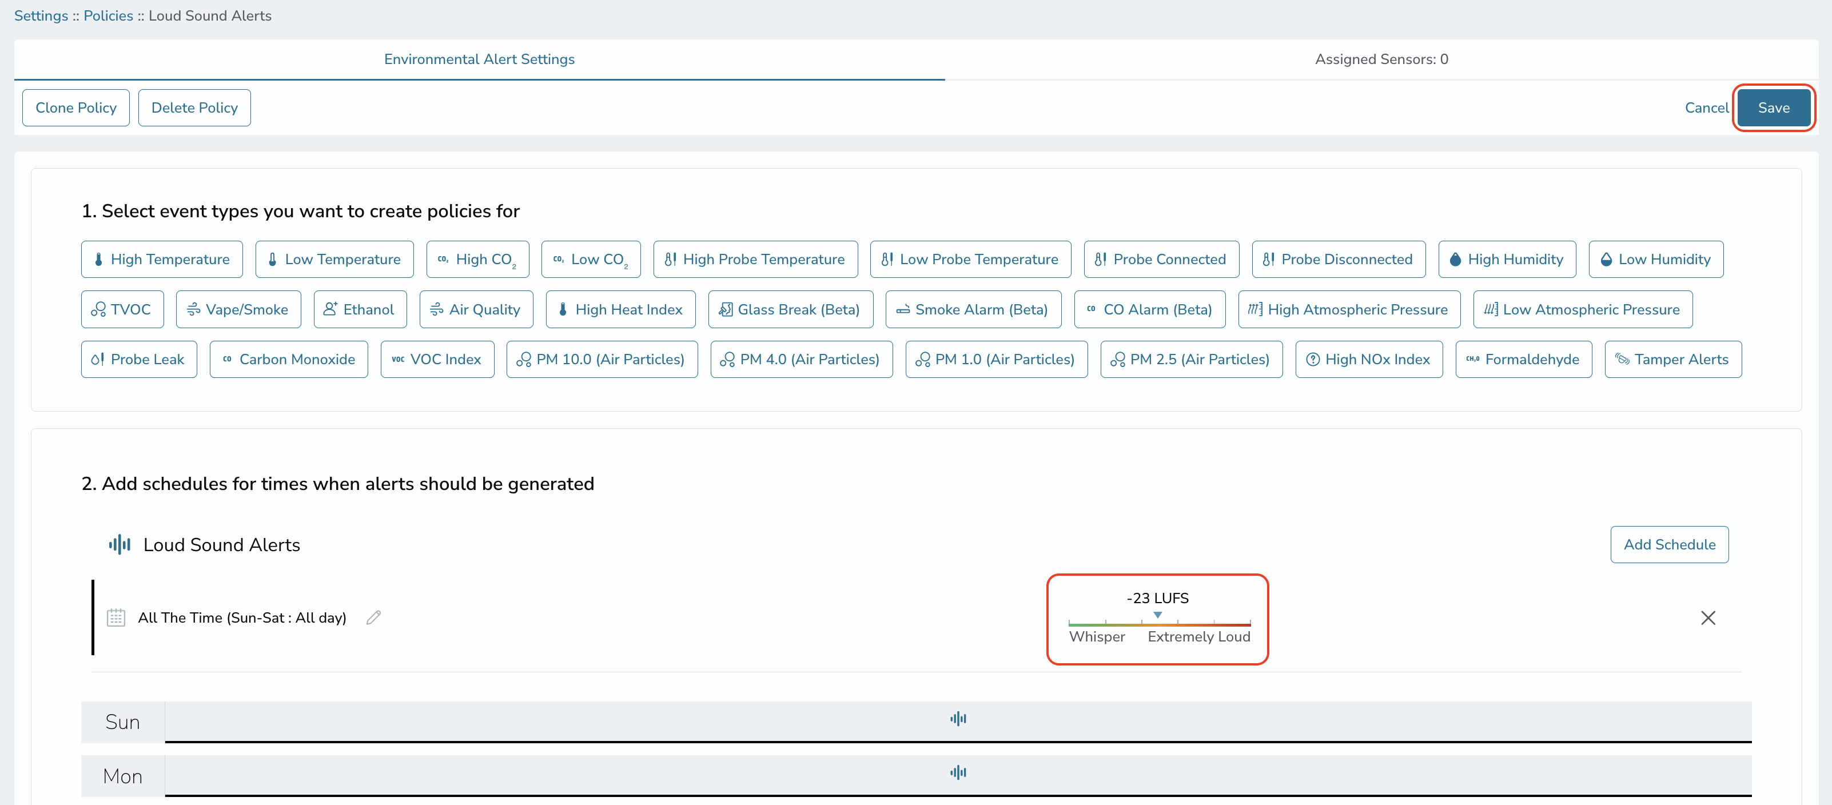Click the Loud Sound Alerts waveform icon

[120, 545]
